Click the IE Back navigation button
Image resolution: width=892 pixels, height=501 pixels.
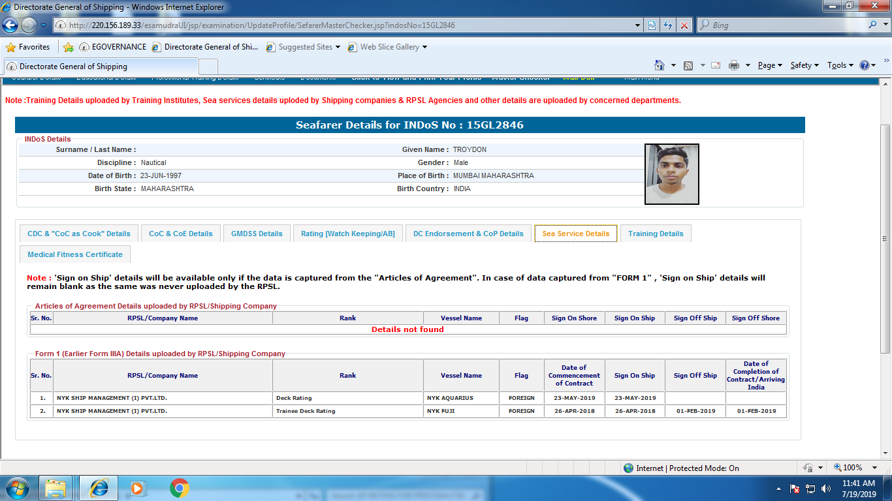[x=10, y=25]
